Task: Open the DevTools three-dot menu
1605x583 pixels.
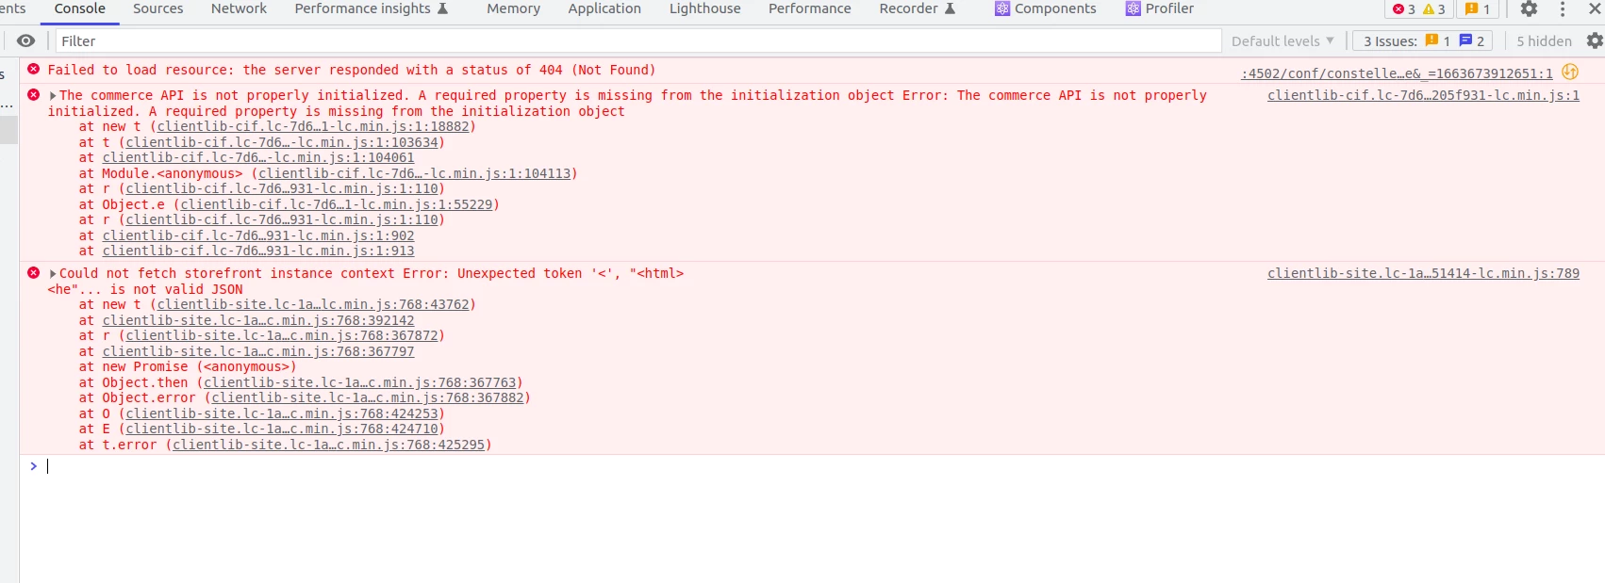Action: (1563, 8)
